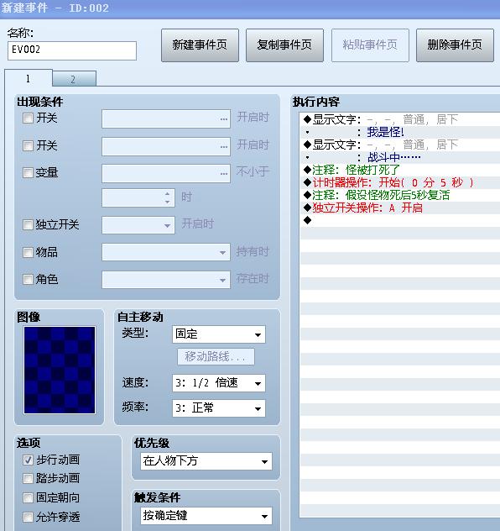Enable the 角色 condition checkbox
The width and height of the screenshot is (500, 531).
(x=28, y=280)
